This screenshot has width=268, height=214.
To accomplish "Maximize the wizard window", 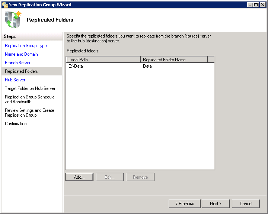I will [x=256, y=5].
